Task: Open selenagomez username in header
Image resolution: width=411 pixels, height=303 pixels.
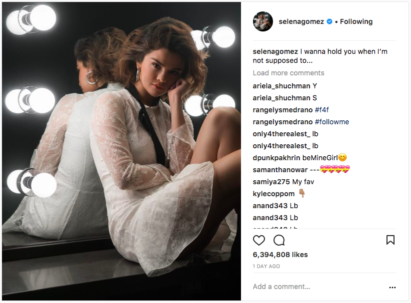Action: coord(301,22)
